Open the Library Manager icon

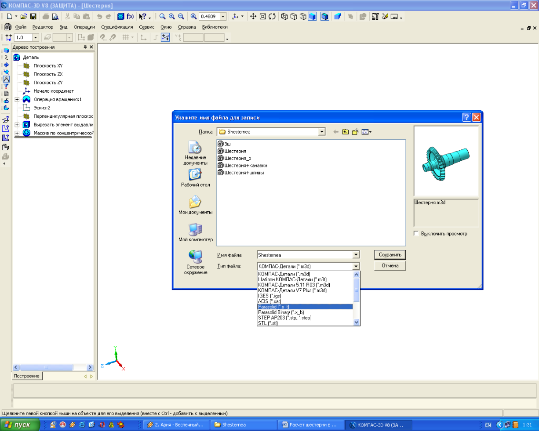[x=121, y=16]
